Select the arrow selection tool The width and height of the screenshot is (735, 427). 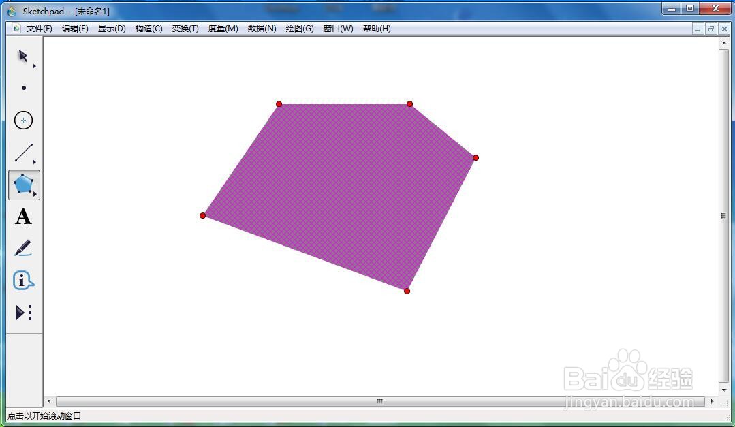pos(22,56)
